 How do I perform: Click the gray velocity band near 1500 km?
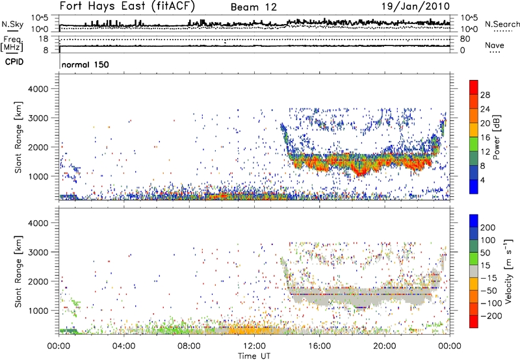[x=360, y=295]
